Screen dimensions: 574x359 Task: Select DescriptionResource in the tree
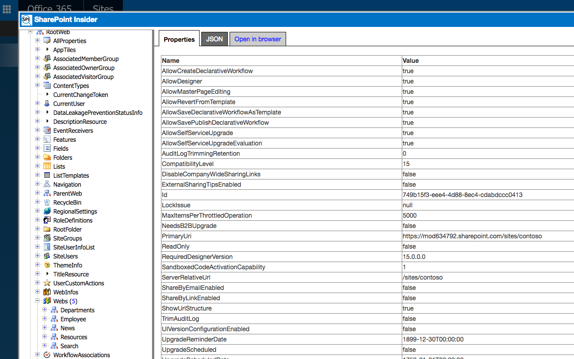80,122
